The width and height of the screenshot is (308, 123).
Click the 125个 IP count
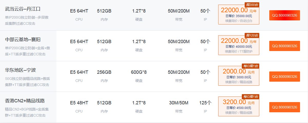pyautogui.click(x=205, y=103)
